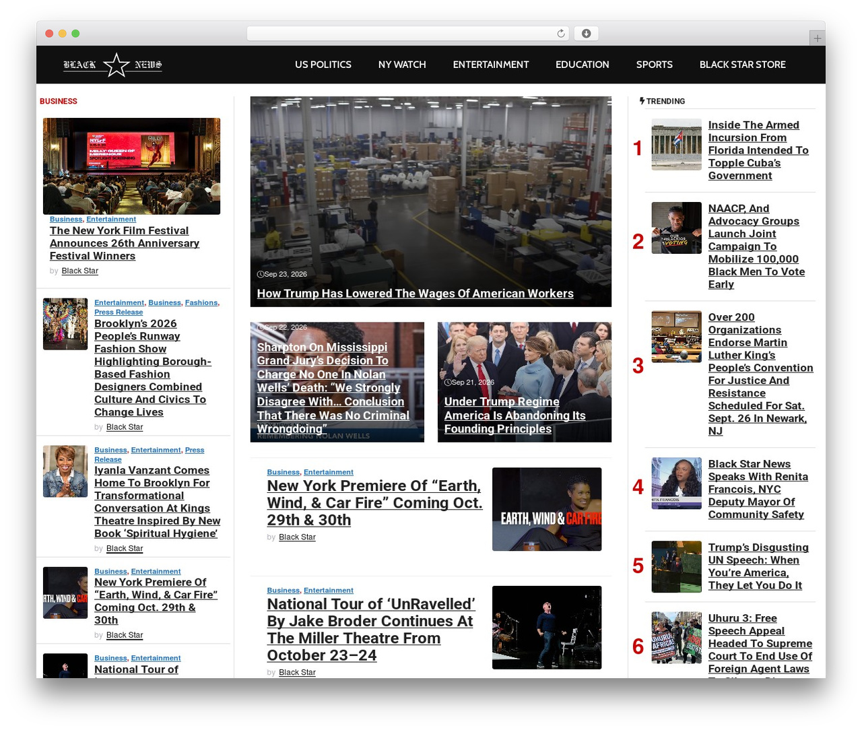
Task: Open the US Politics menu section
Action: tap(323, 65)
